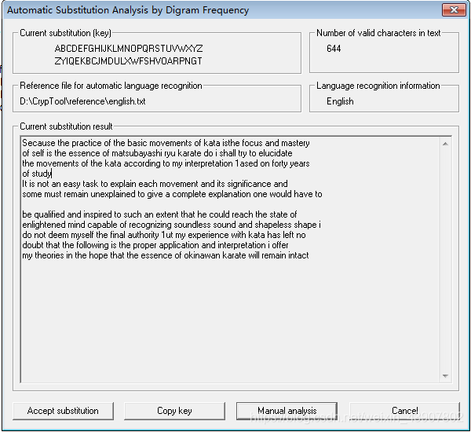Click the dialog title 'Automatic Substitution Analysis'
The image size is (471, 432).
128,10
